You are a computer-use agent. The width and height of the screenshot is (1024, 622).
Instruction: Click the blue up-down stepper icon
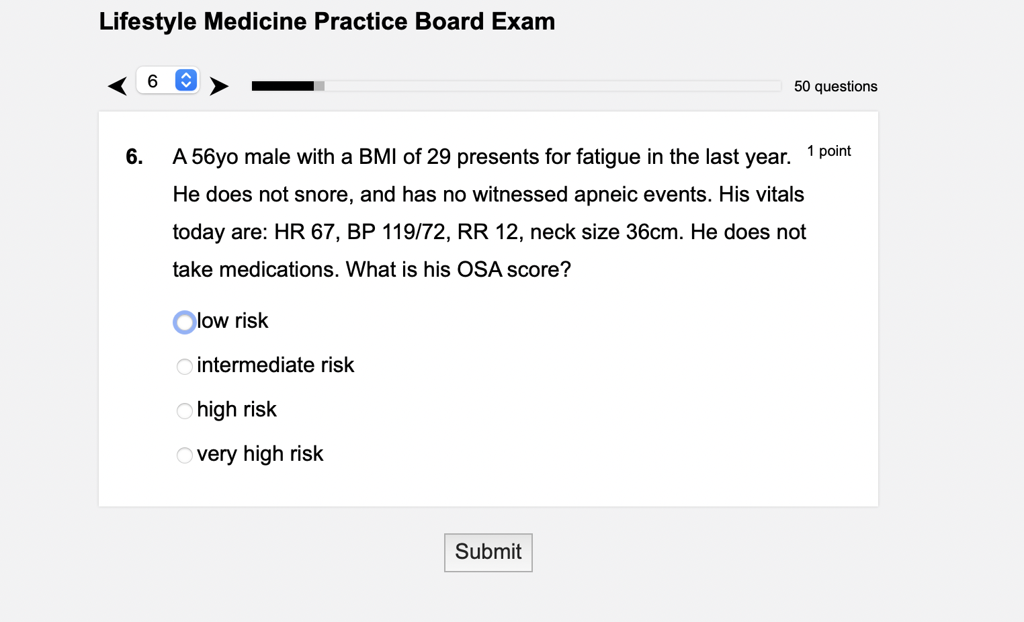pyautogui.click(x=186, y=80)
